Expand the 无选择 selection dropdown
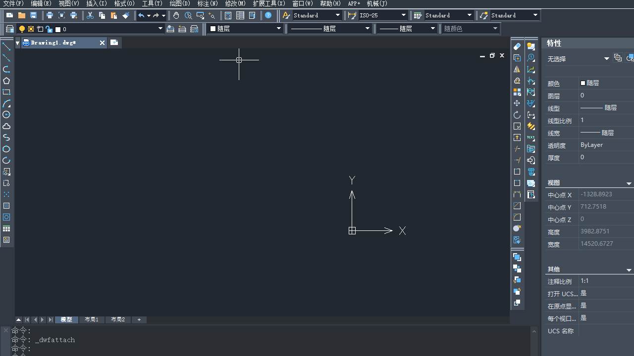The height and width of the screenshot is (356, 634). click(x=606, y=59)
